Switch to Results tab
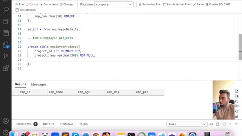The height and width of the screenshot is (136, 242). coord(20,84)
